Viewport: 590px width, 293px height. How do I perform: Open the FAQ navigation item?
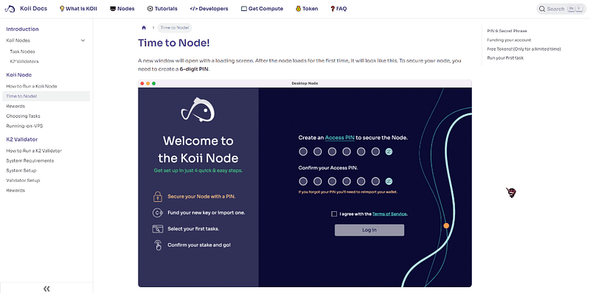click(x=339, y=9)
